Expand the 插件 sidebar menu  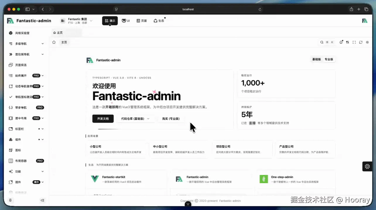(26, 182)
